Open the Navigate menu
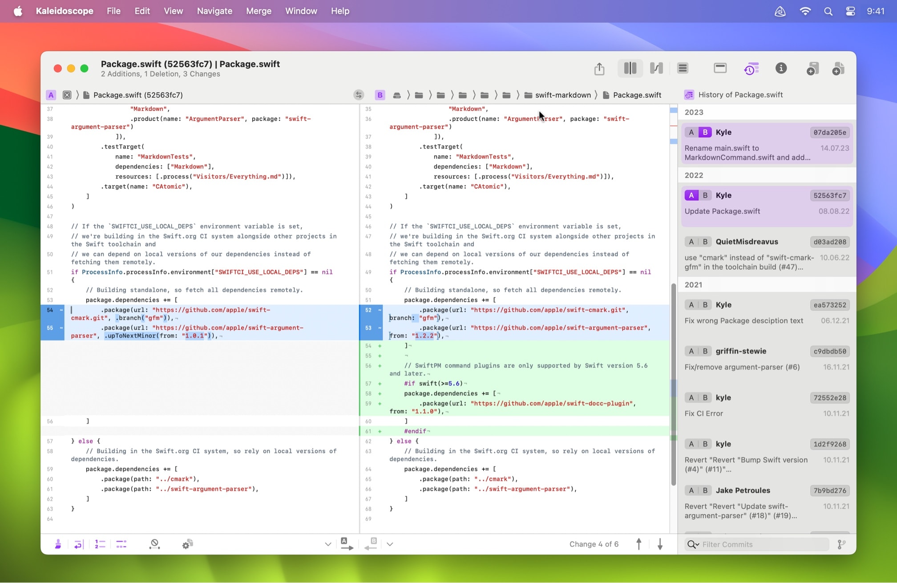Viewport: 897px width, 583px height. (x=214, y=11)
